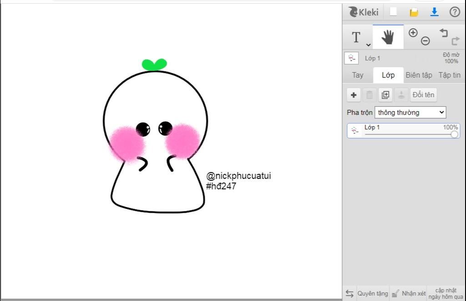Select the Hand pan tool
This screenshot has height=301, width=466.
tap(388, 37)
